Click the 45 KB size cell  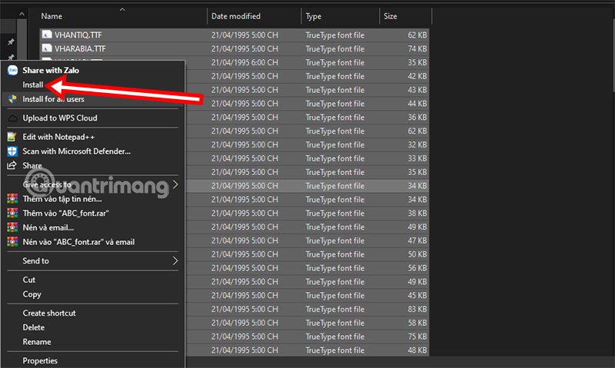click(x=417, y=295)
